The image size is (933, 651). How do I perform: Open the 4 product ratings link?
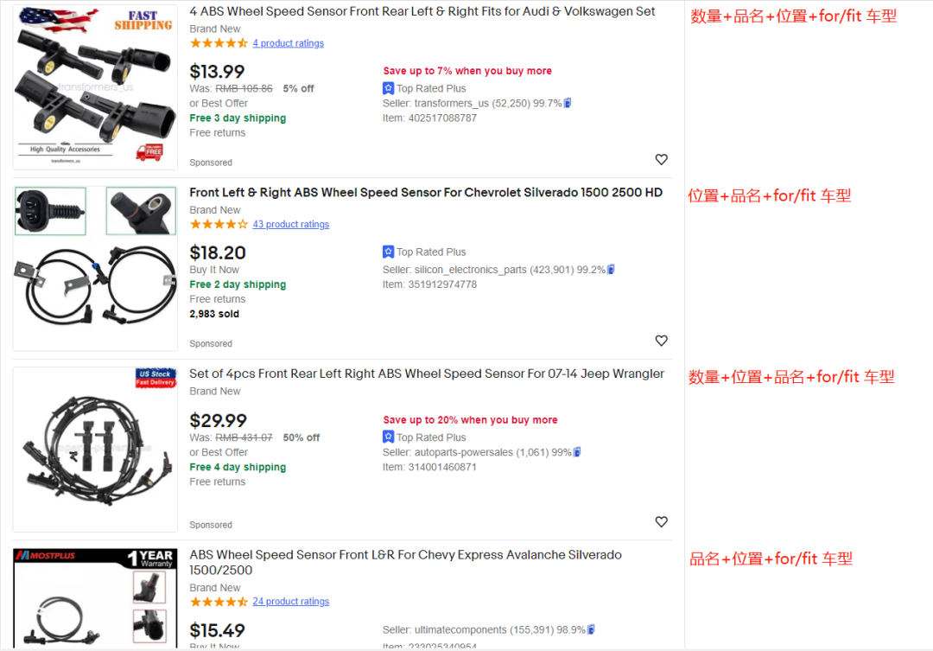[289, 43]
